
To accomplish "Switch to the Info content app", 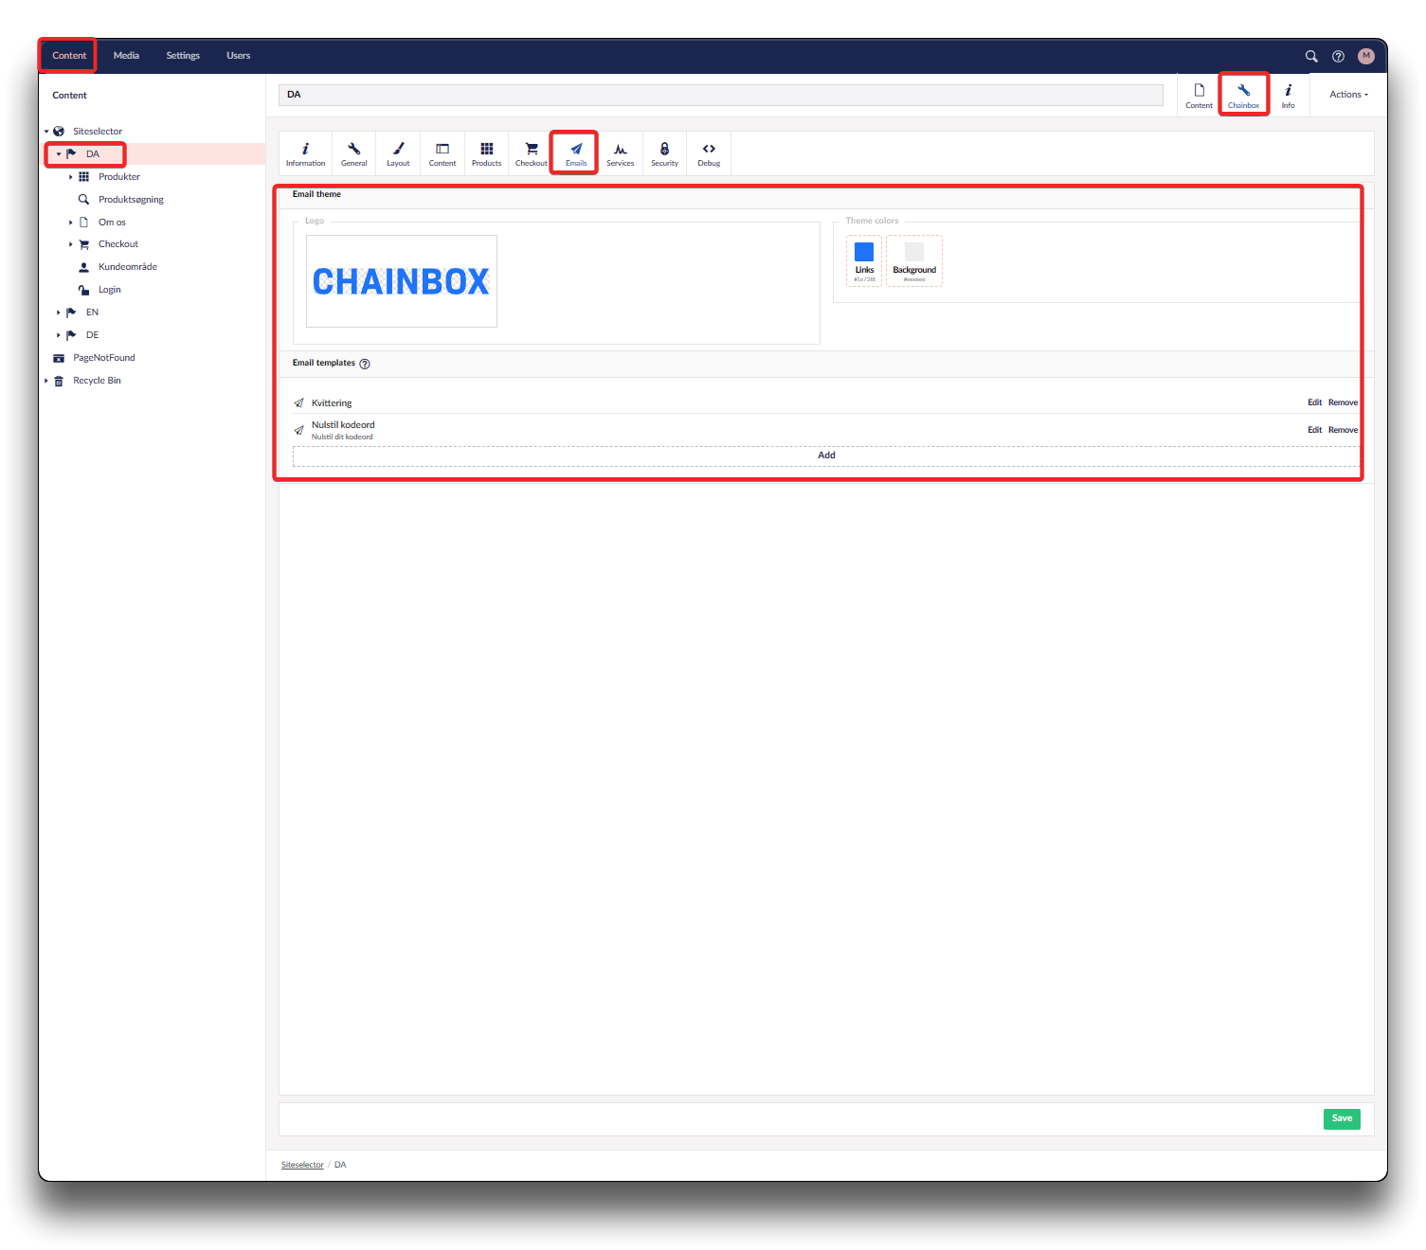I will tap(1288, 95).
